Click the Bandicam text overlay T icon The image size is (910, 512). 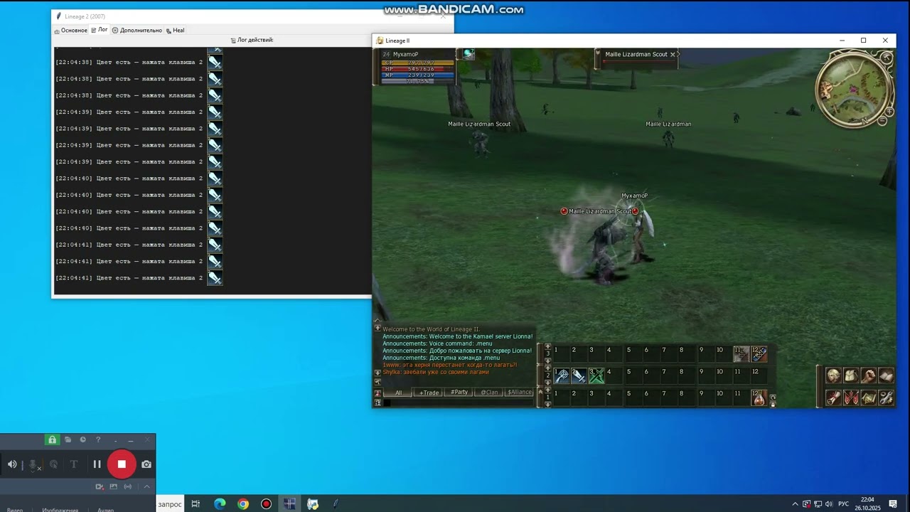pos(73,464)
